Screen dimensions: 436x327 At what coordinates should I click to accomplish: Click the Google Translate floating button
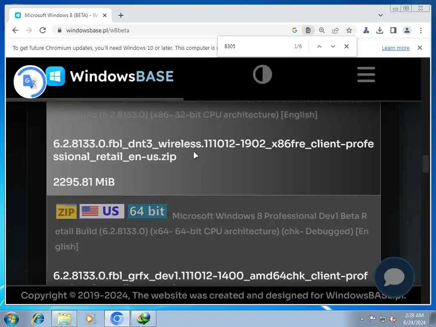[30, 82]
